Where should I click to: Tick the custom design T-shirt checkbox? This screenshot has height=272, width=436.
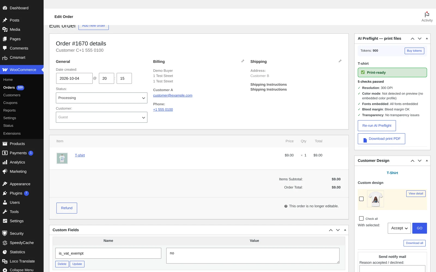click(361, 199)
